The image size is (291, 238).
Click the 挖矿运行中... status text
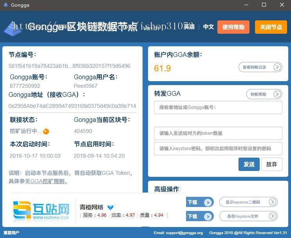tap(25, 131)
